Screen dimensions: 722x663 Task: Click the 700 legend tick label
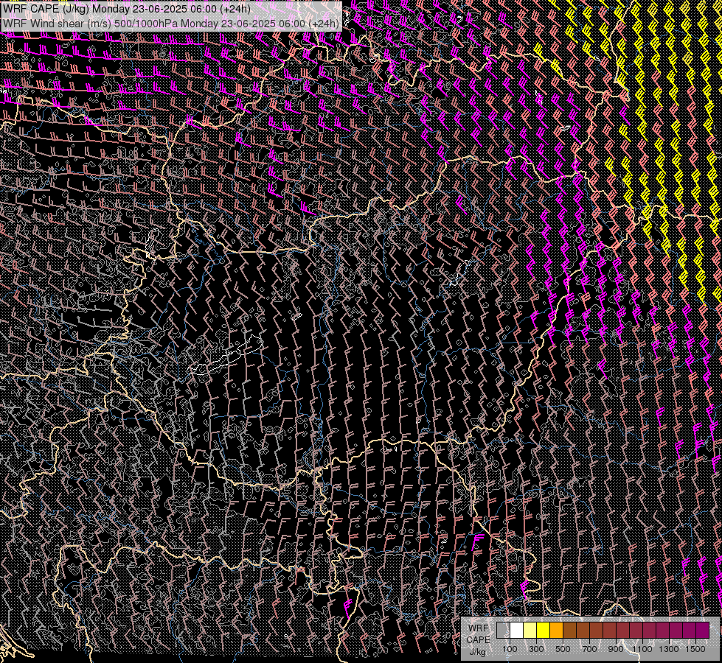coord(589,649)
